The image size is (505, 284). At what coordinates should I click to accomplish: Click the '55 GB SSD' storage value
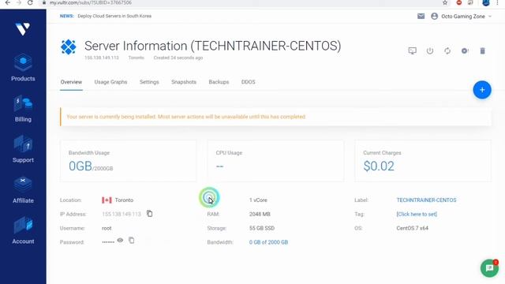click(262, 228)
